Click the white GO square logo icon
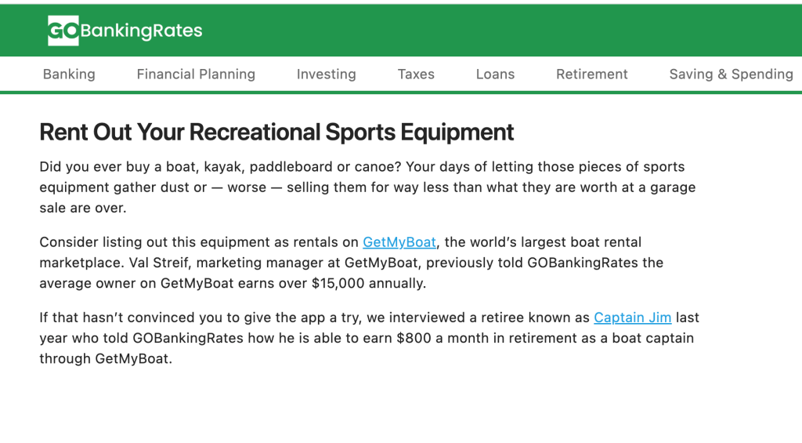 (x=63, y=31)
